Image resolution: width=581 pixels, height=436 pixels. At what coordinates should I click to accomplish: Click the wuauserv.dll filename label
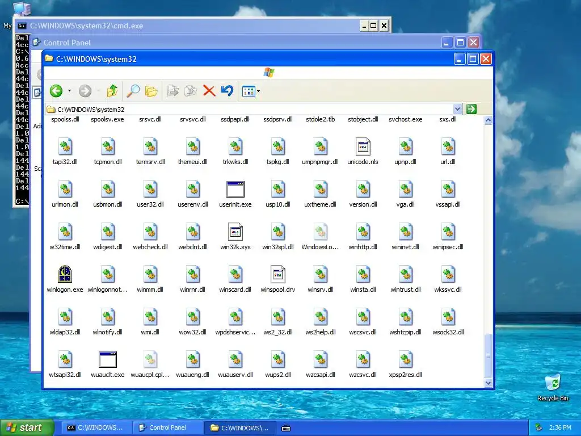(x=235, y=375)
